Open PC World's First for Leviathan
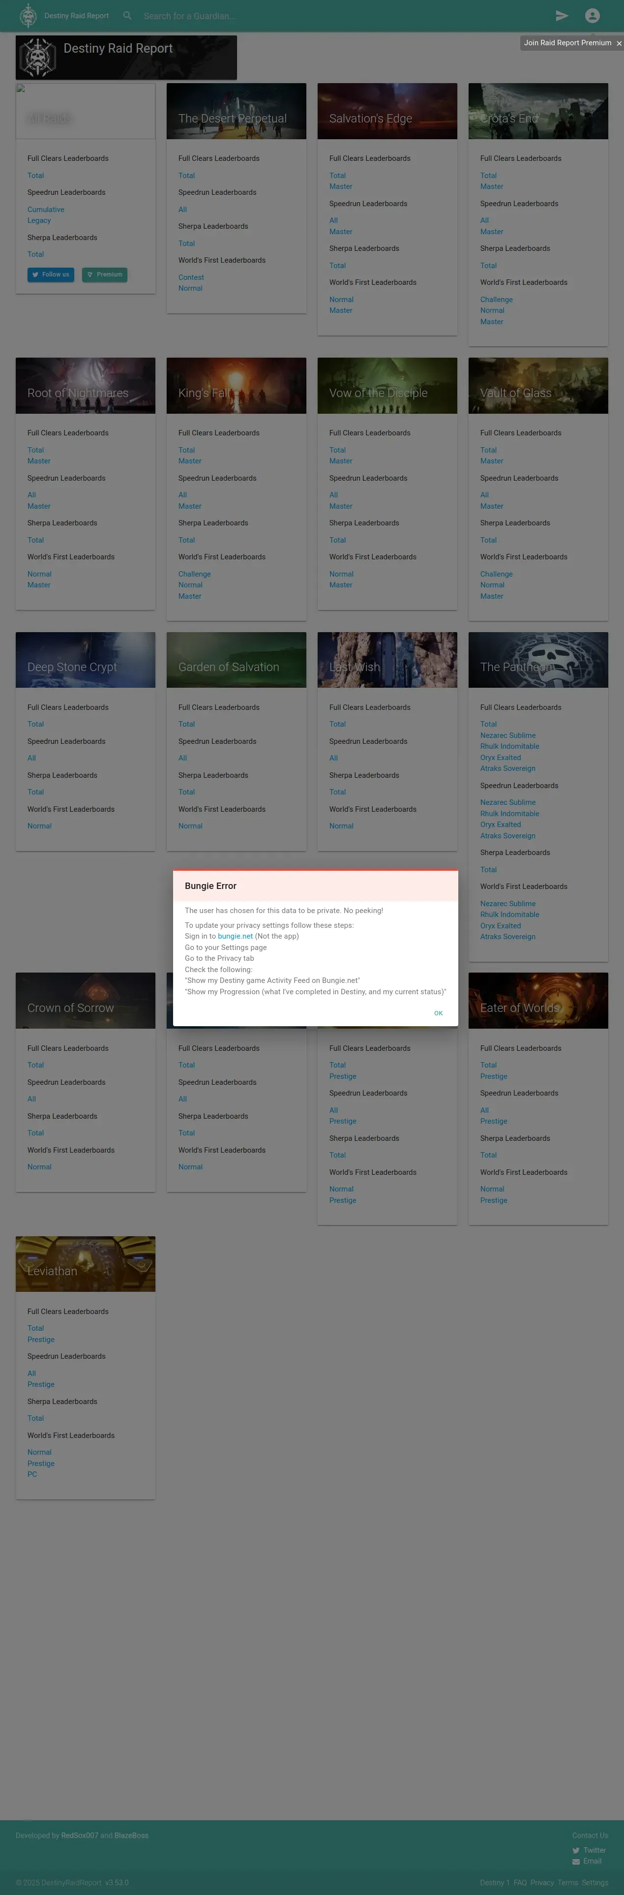This screenshot has width=624, height=1895. pos(32,1474)
